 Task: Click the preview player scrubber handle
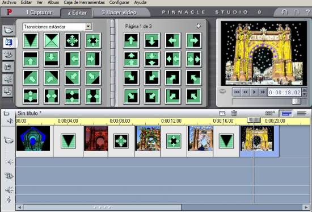(296, 101)
